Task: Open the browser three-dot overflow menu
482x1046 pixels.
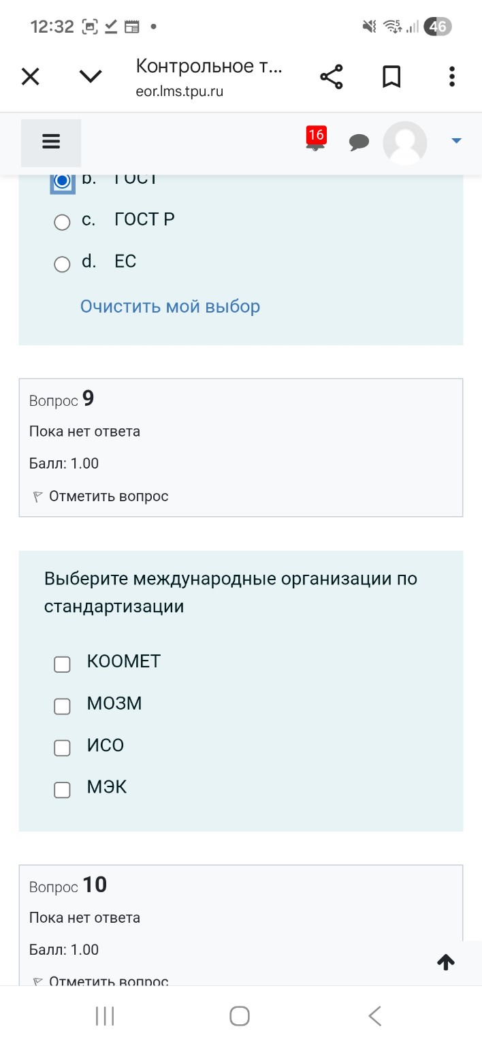Action: (x=451, y=76)
